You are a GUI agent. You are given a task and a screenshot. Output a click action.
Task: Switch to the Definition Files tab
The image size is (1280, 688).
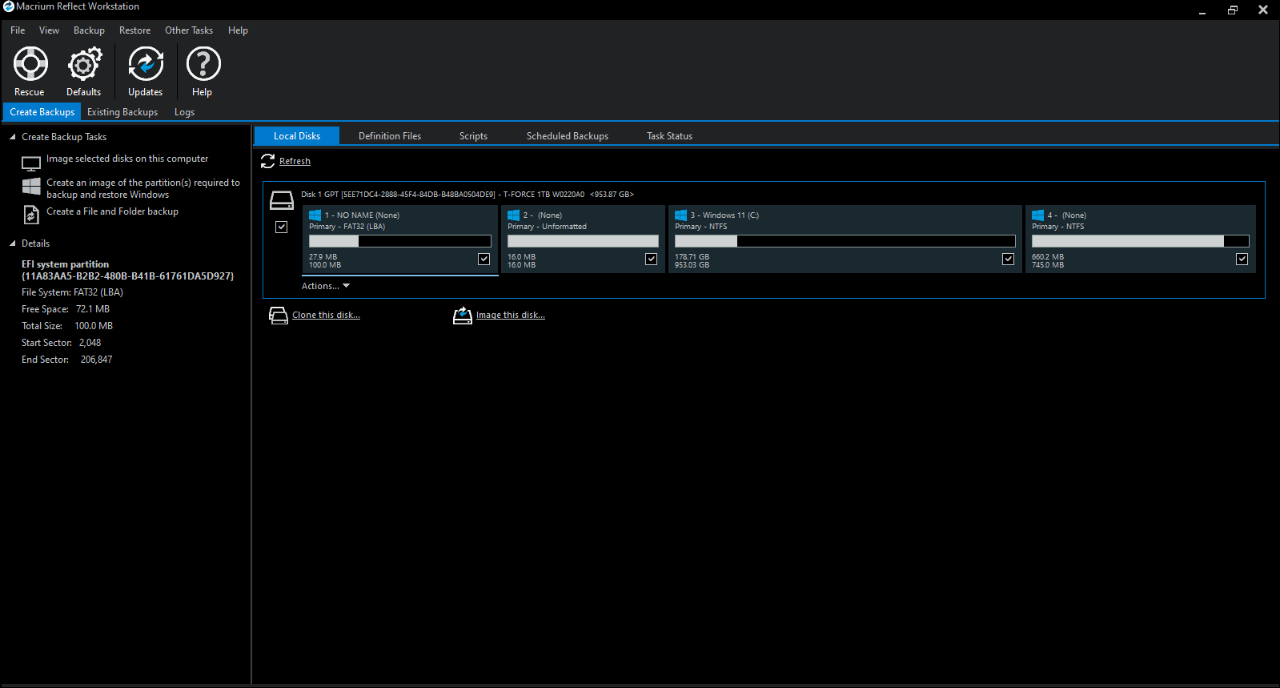tap(390, 136)
